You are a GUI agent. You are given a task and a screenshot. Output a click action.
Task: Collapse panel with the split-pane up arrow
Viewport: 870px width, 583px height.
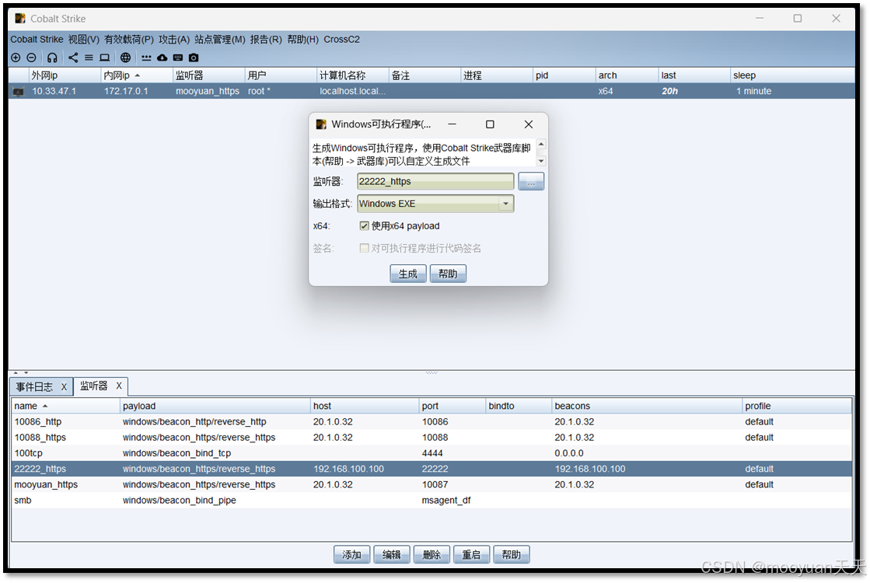click(x=16, y=373)
